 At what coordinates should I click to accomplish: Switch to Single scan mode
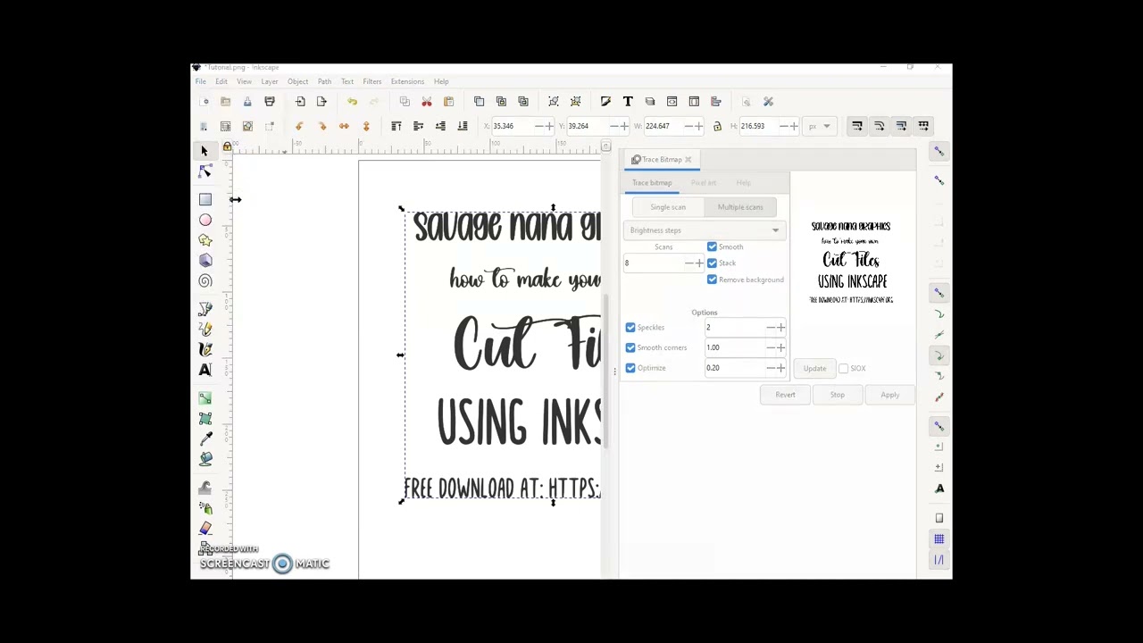668,207
